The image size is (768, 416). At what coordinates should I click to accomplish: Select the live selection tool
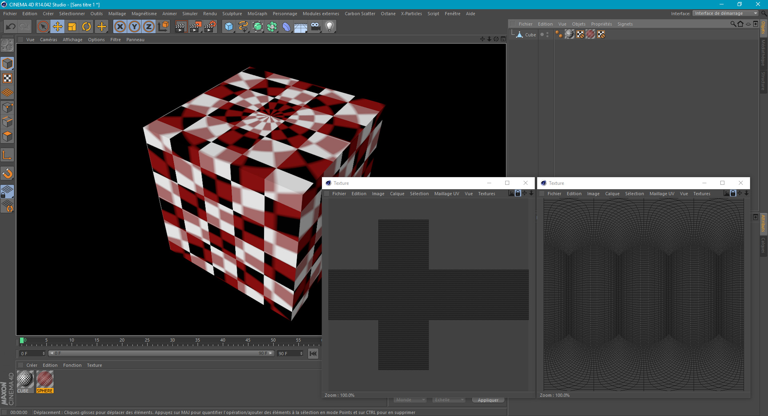click(43, 27)
